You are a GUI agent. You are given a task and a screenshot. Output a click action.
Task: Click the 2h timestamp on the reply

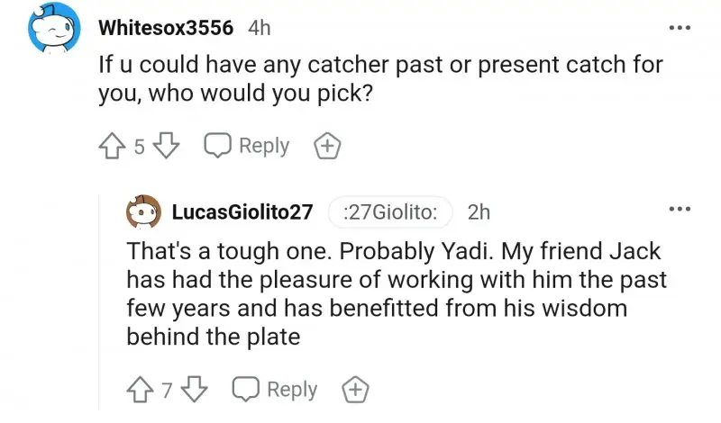[x=479, y=212]
